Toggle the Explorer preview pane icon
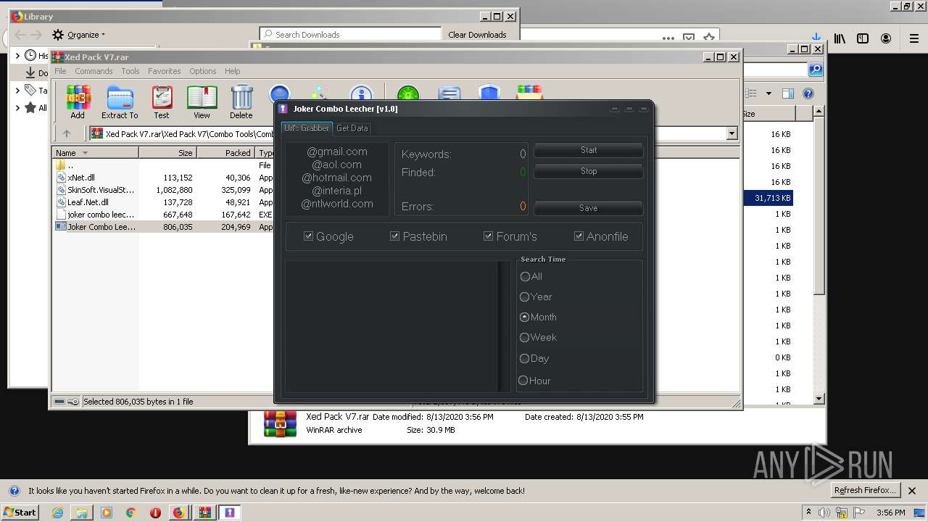The image size is (928, 522). coord(788,94)
